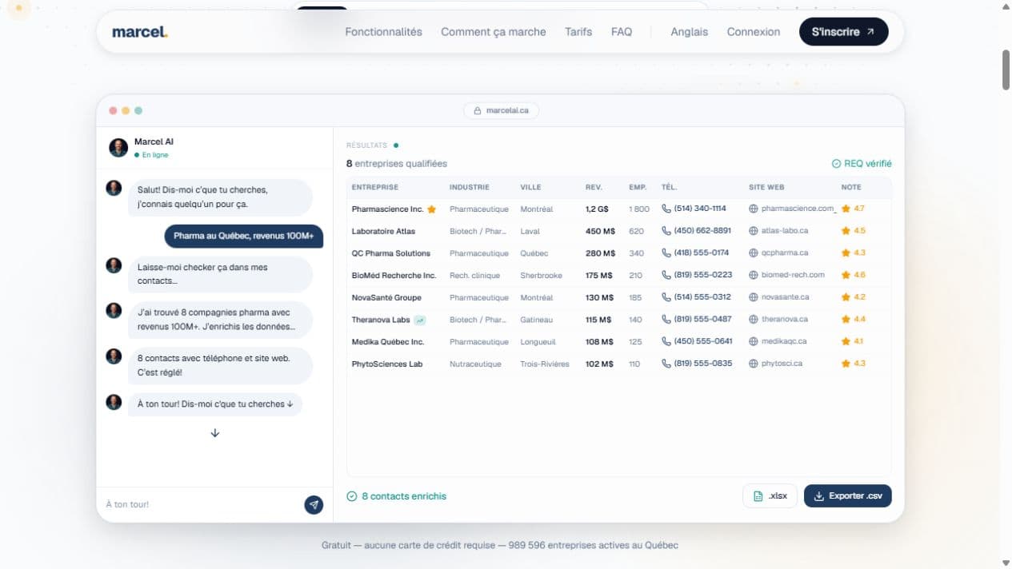Click the phone icon for (819) 555-0487
Image resolution: width=1012 pixels, height=569 pixels.
click(x=666, y=319)
